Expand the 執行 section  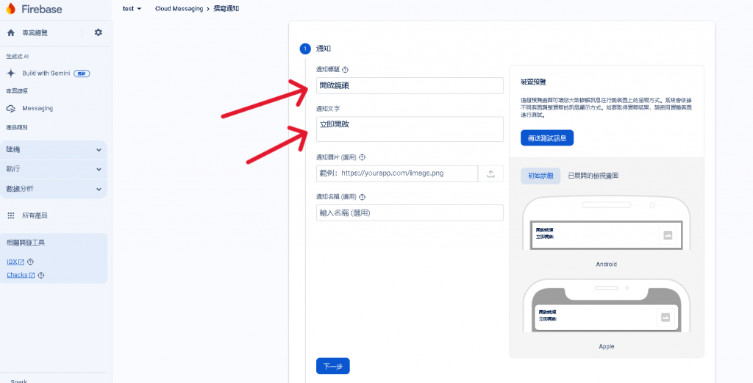[54, 169]
